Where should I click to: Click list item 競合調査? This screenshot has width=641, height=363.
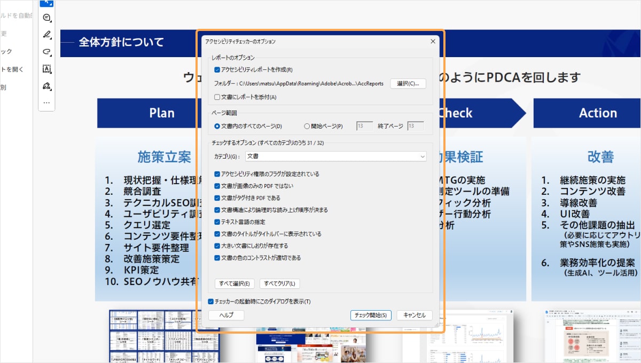[142, 192]
